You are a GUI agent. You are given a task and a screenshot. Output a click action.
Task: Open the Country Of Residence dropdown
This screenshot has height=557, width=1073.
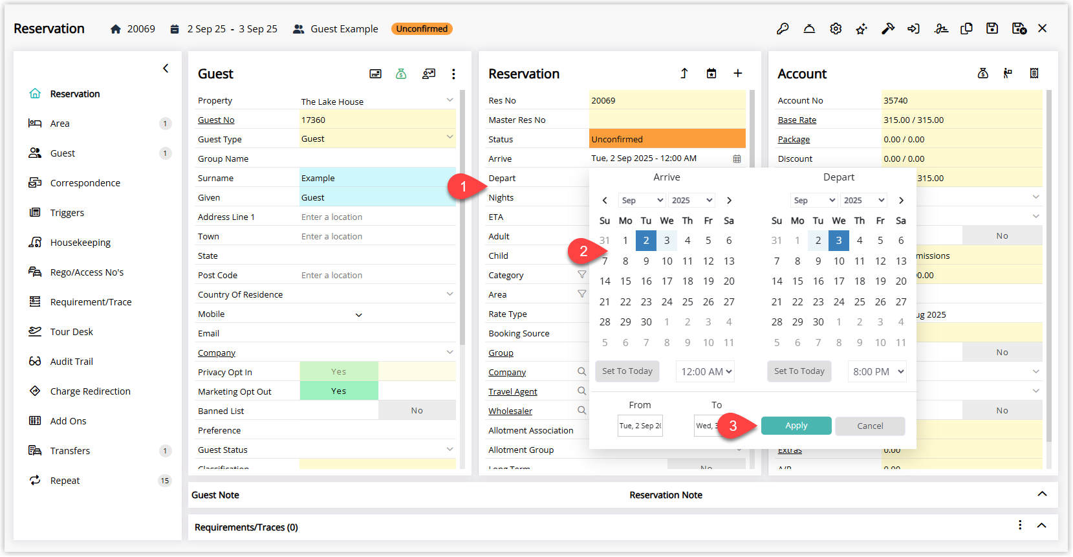[x=450, y=294]
